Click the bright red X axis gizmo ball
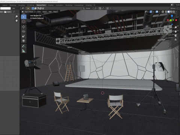This screenshot has width=180, height=135. [x=176, y=20]
